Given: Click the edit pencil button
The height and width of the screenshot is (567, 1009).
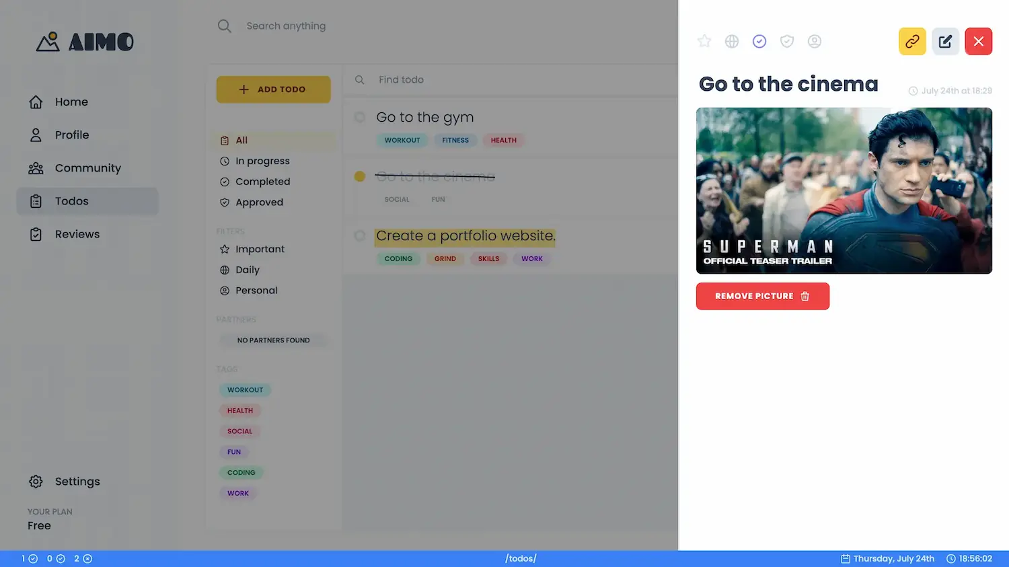Looking at the screenshot, I should 945,42.
